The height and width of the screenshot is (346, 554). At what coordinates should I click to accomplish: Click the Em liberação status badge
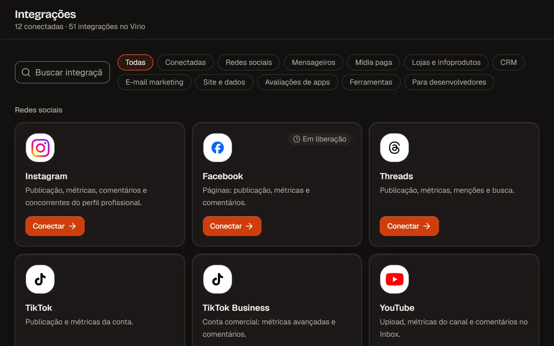click(x=320, y=139)
